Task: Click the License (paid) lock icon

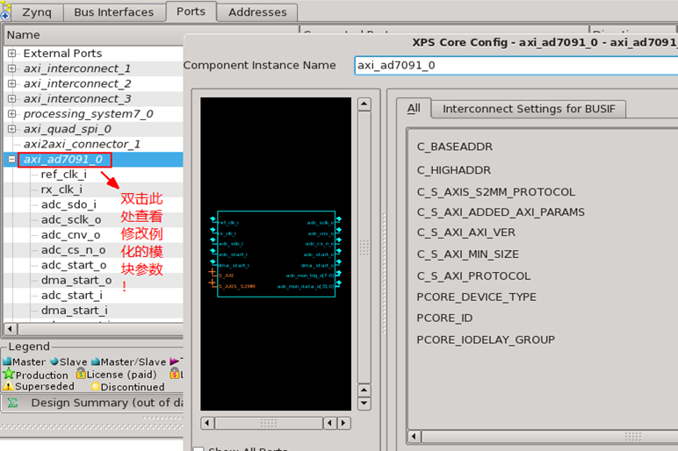Action: click(x=81, y=373)
